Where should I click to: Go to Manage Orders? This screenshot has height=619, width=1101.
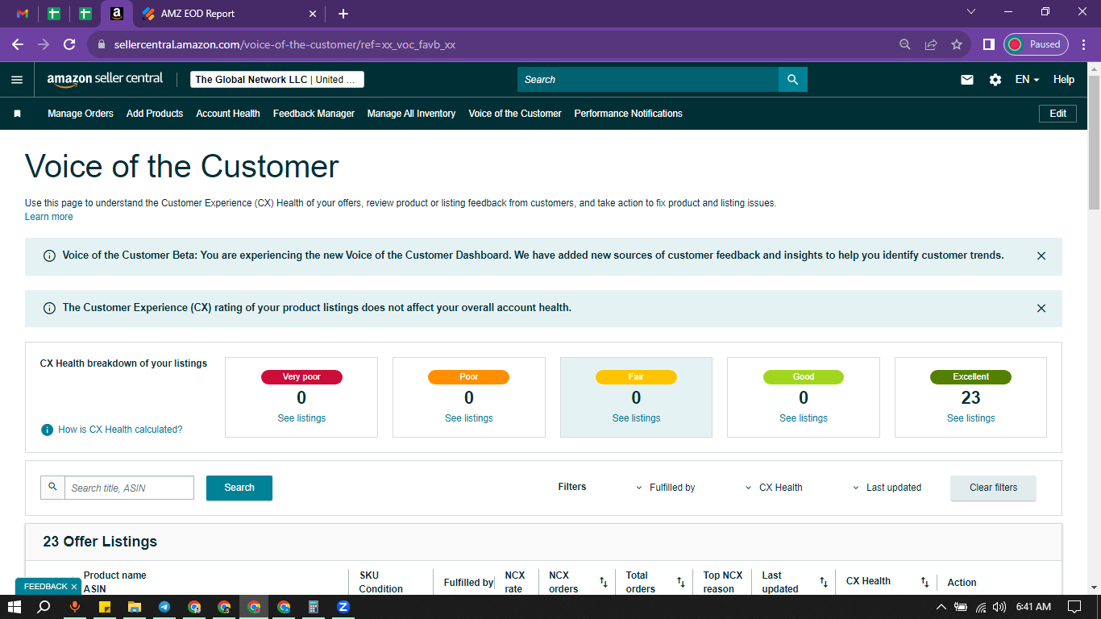(81, 114)
